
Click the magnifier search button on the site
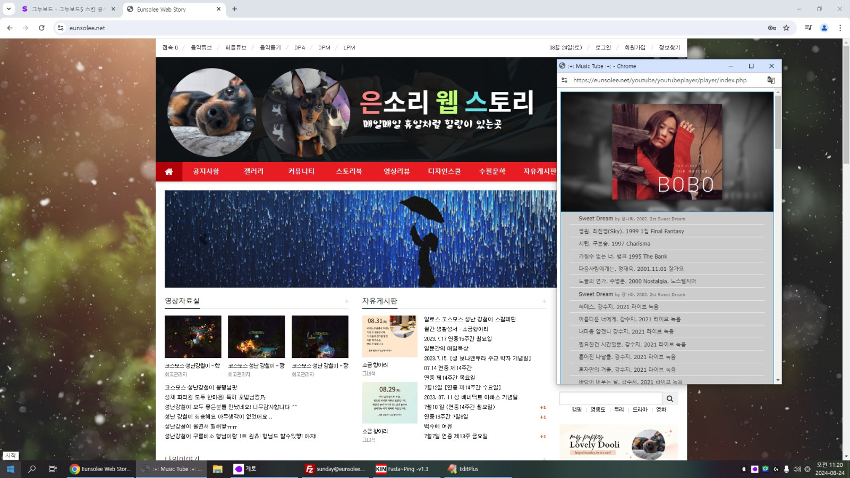pyautogui.click(x=670, y=398)
